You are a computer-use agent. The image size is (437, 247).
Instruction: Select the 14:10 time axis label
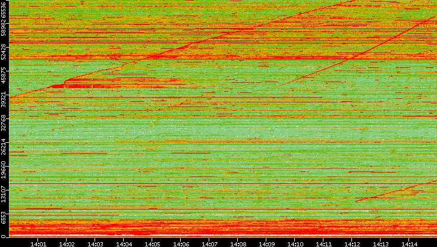(x=295, y=243)
